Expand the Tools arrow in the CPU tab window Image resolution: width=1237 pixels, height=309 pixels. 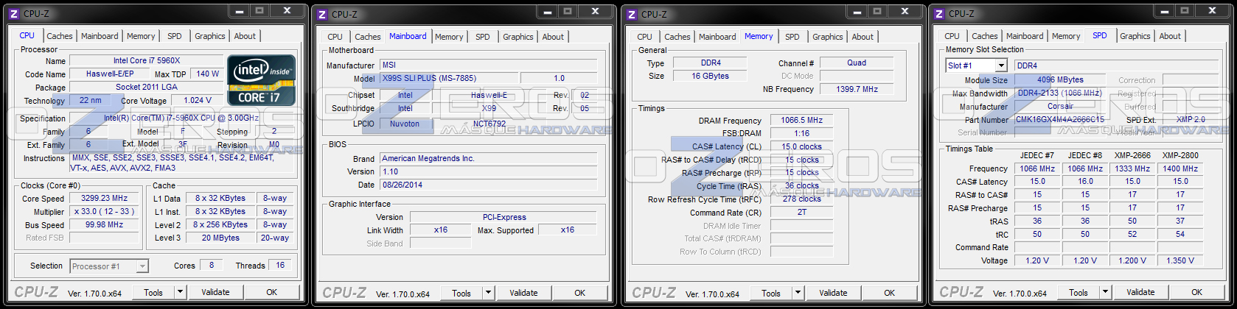point(180,292)
